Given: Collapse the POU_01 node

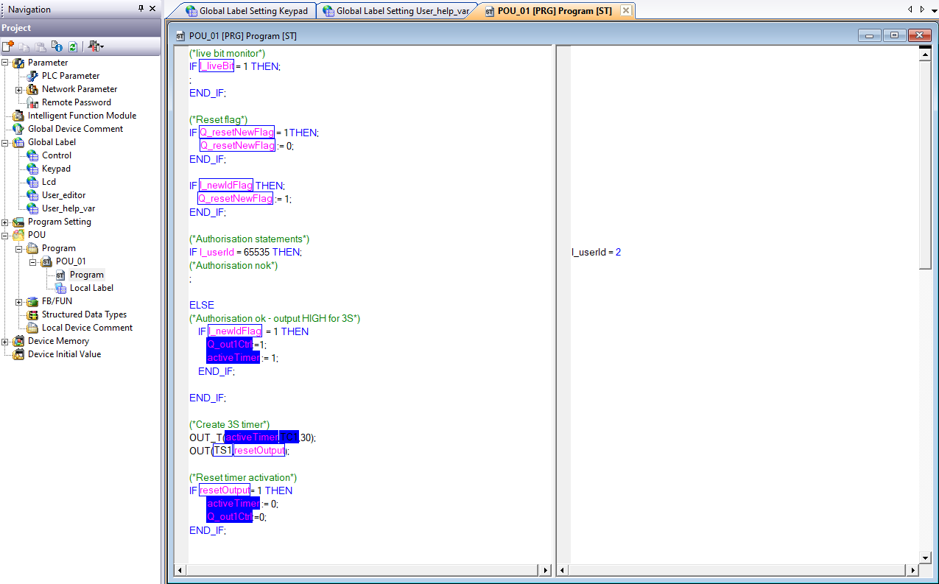Looking at the screenshot, I should [x=33, y=261].
